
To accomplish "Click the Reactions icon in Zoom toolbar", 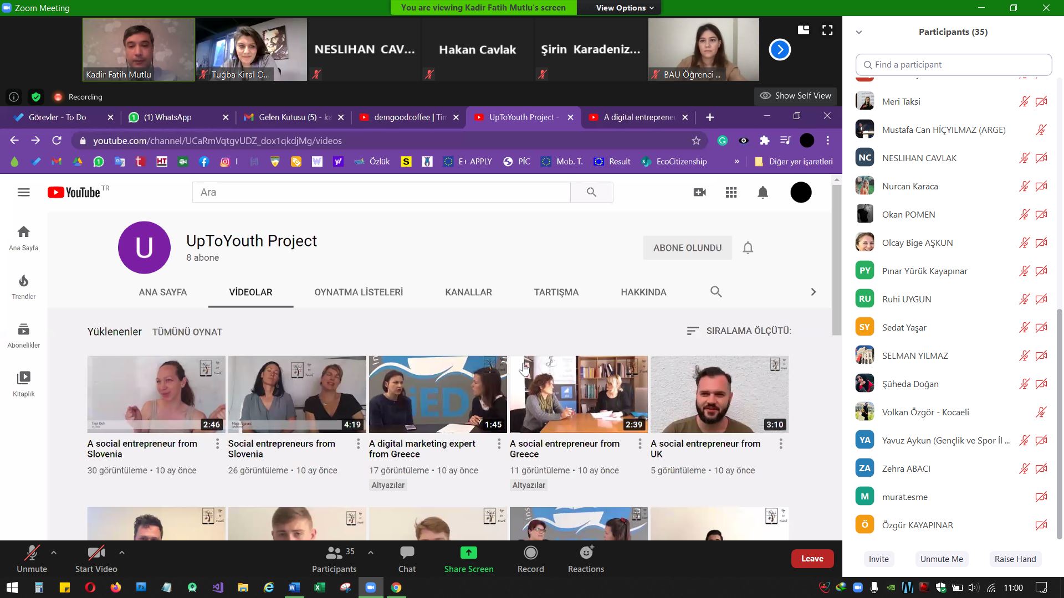I will point(585,559).
